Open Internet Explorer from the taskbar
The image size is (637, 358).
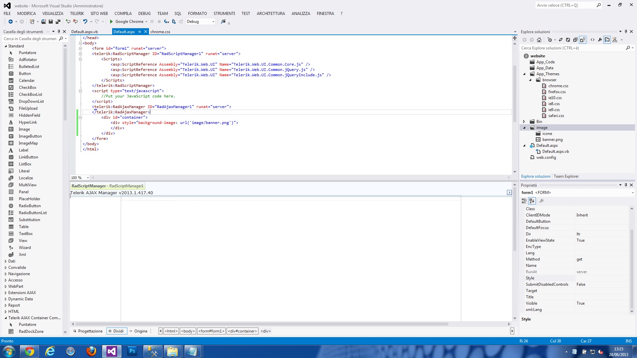[x=50, y=351]
